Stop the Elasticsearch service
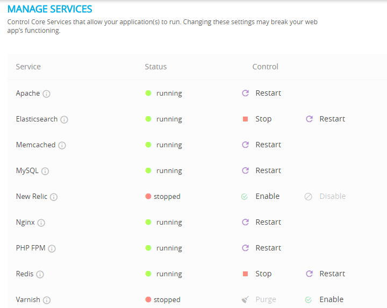This screenshot has width=387, height=308. click(x=257, y=119)
